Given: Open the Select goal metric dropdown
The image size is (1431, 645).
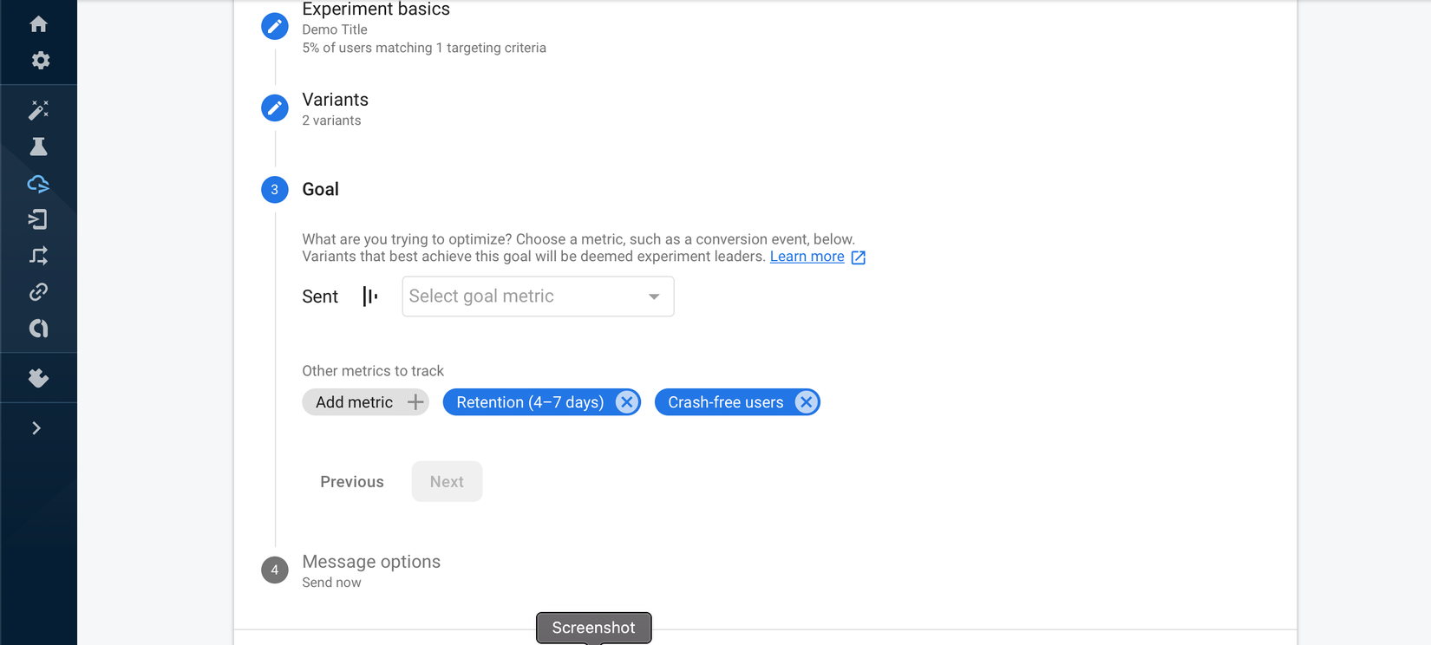Looking at the screenshot, I should [x=538, y=296].
